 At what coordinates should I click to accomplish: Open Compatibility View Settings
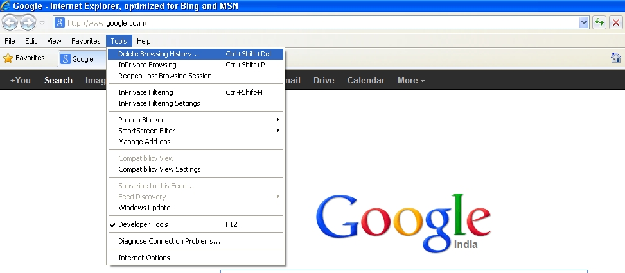pyautogui.click(x=195, y=169)
